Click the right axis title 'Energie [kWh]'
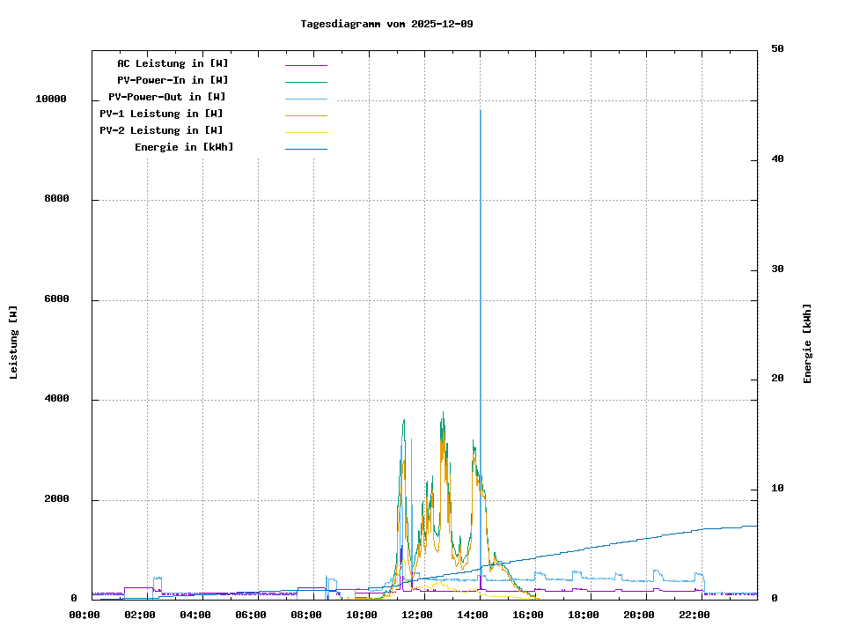 pyautogui.click(x=807, y=343)
